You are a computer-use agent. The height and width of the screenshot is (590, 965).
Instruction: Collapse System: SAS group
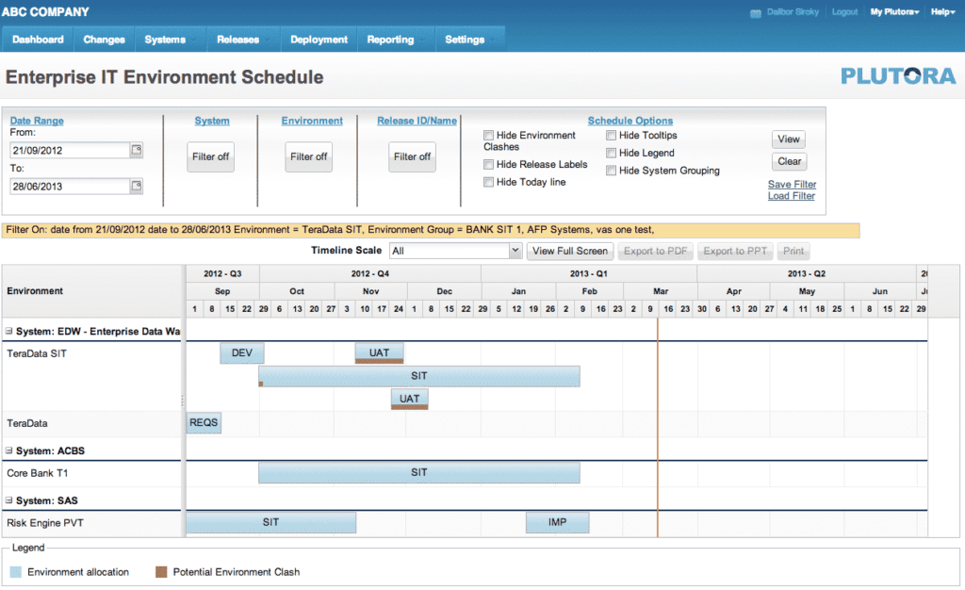[x=9, y=500]
